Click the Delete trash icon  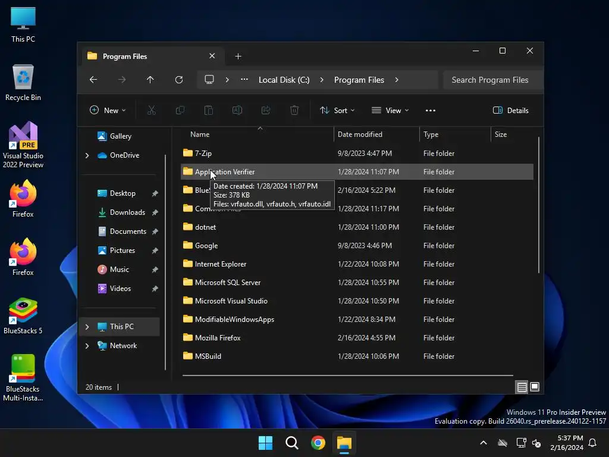(294, 110)
